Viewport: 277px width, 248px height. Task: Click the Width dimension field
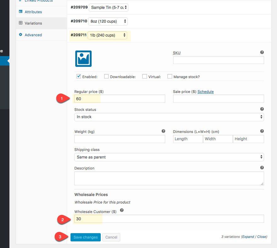[218, 139]
